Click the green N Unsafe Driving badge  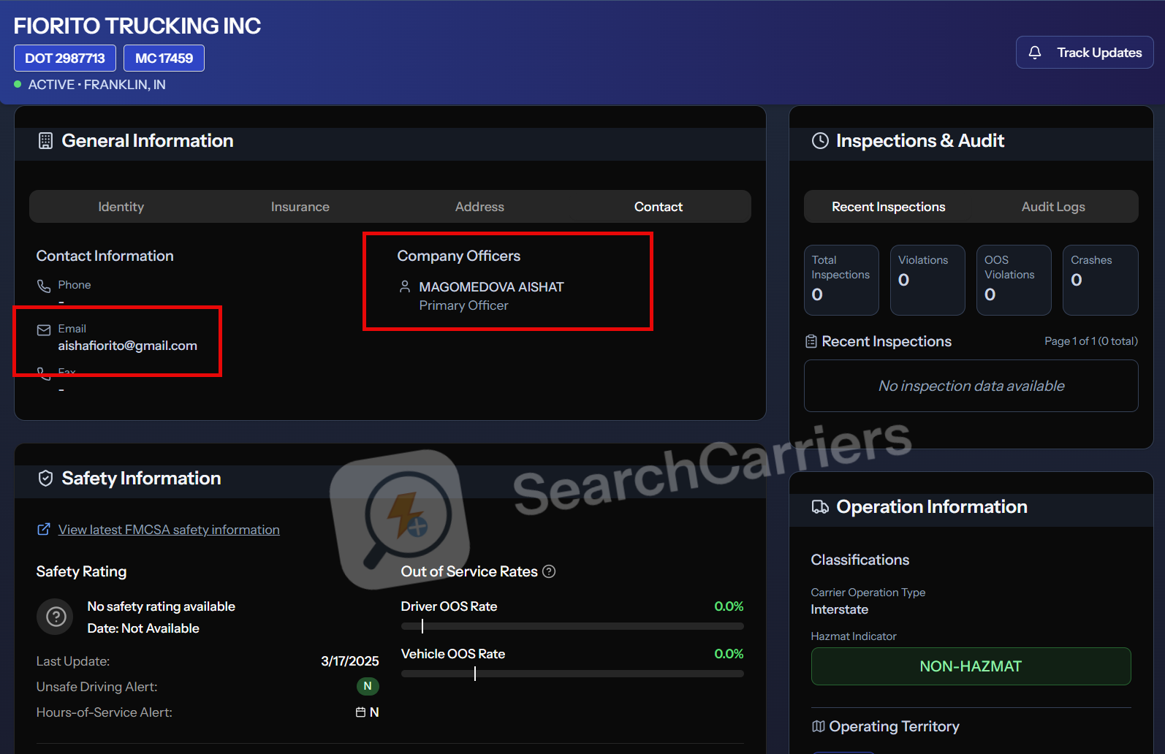pos(368,686)
